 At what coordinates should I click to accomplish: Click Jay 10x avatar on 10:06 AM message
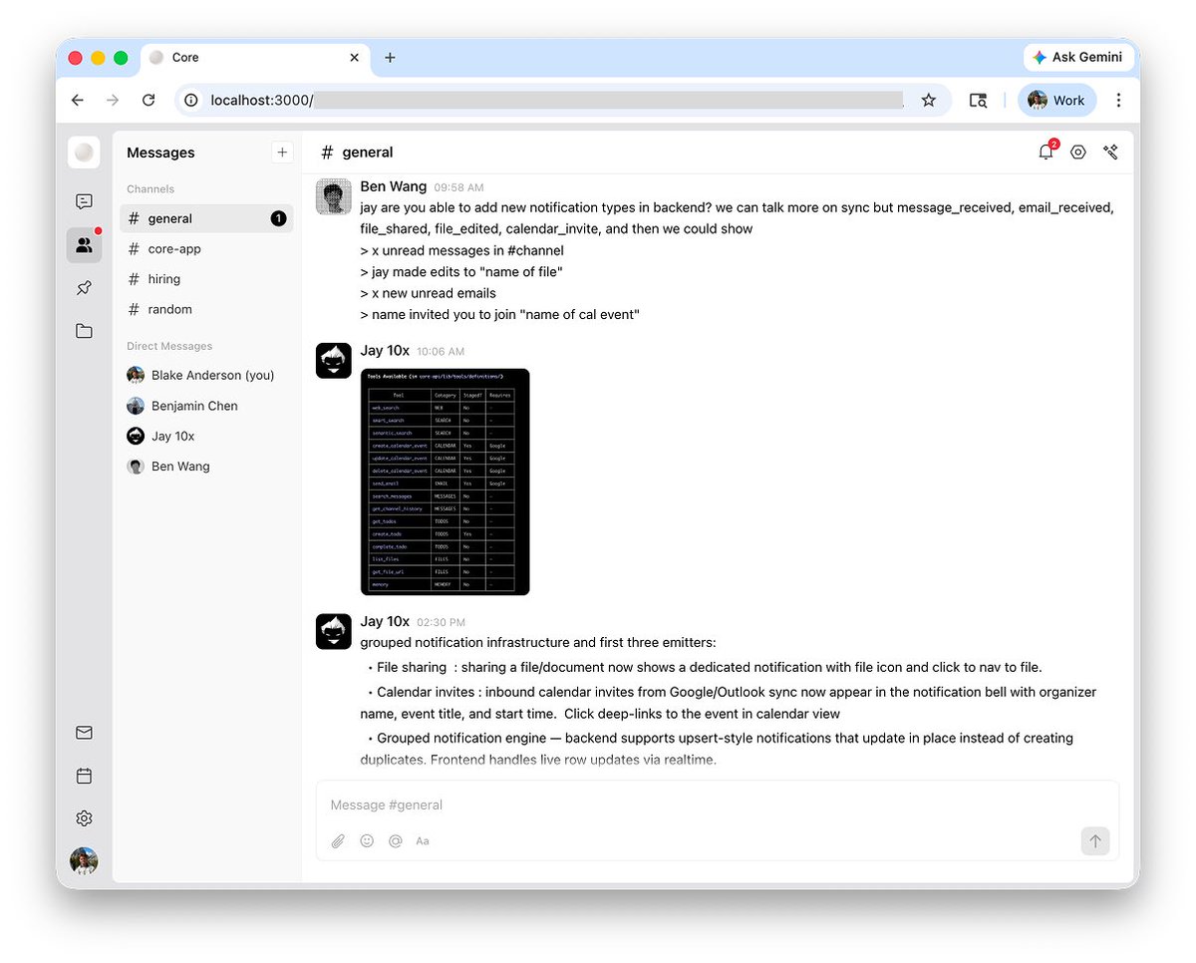click(333, 361)
